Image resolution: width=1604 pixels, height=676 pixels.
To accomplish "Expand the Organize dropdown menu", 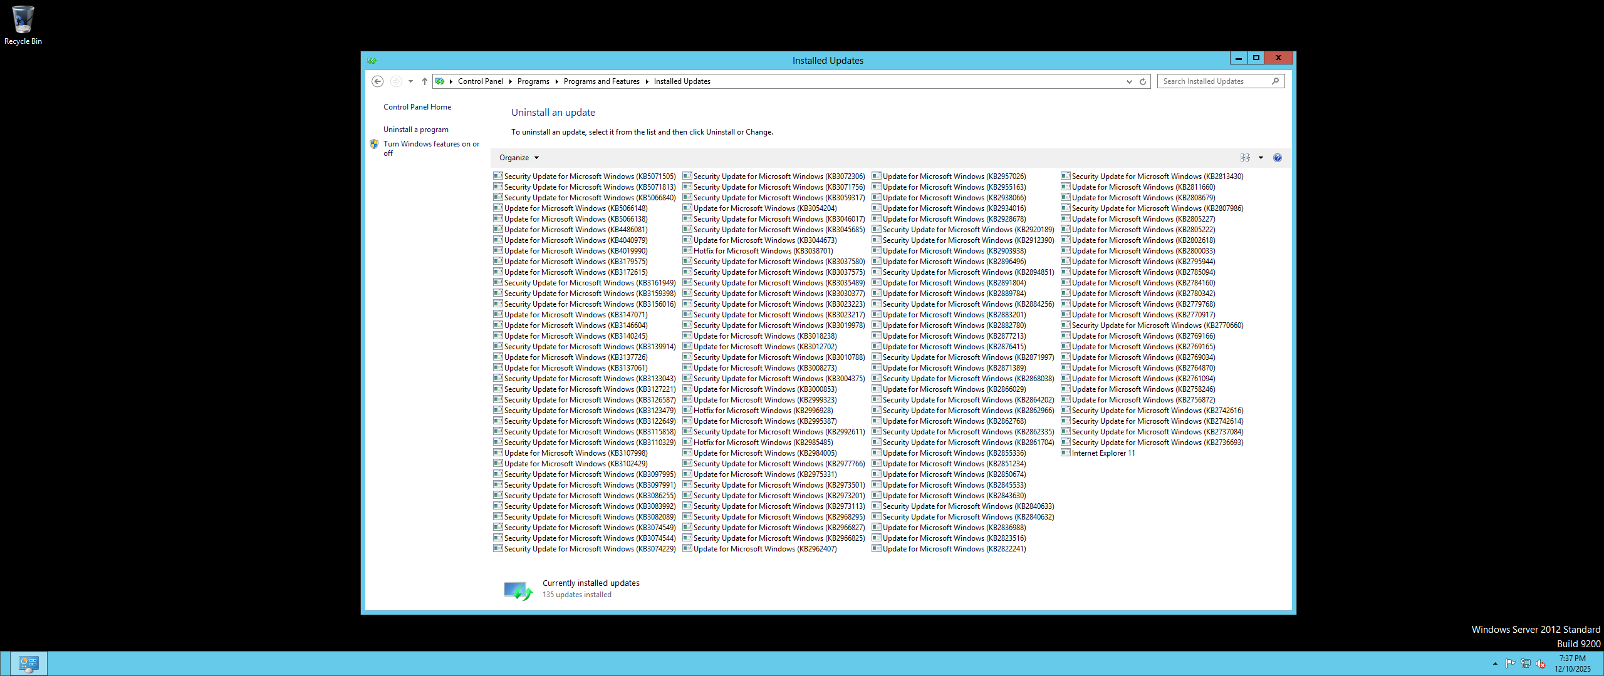I will tap(519, 158).
